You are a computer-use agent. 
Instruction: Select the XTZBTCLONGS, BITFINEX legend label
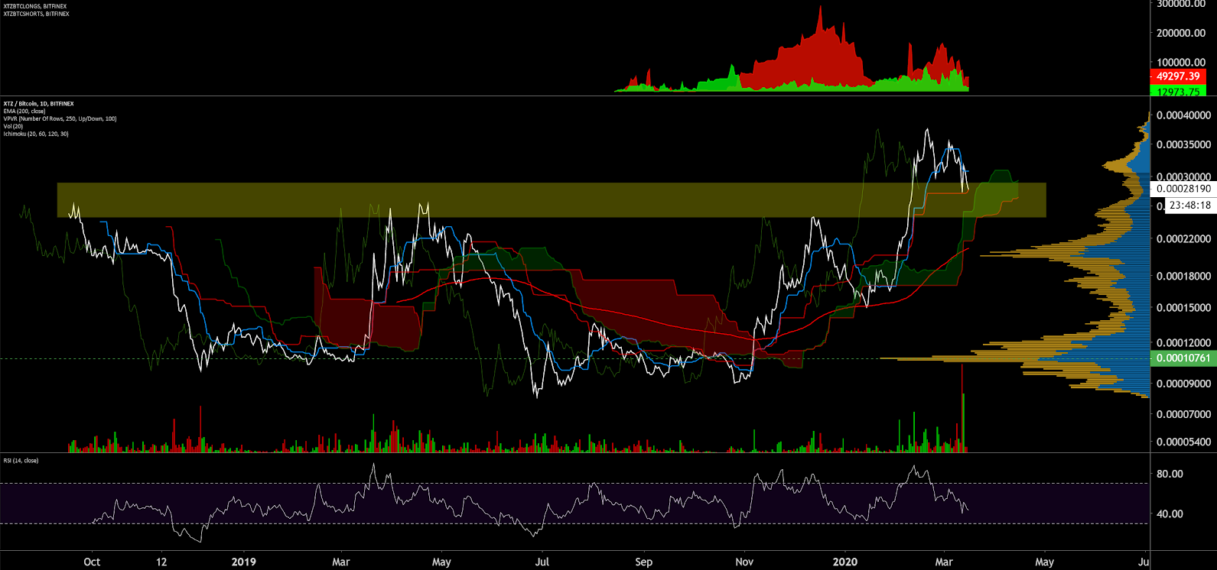(35, 6)
